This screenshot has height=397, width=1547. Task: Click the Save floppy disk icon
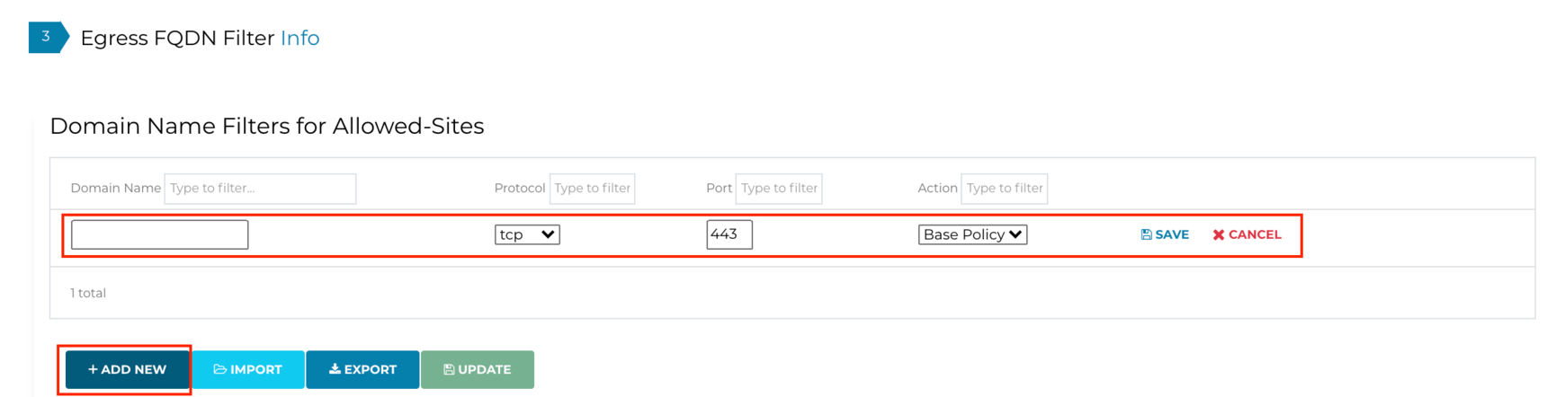point(1146,234)
